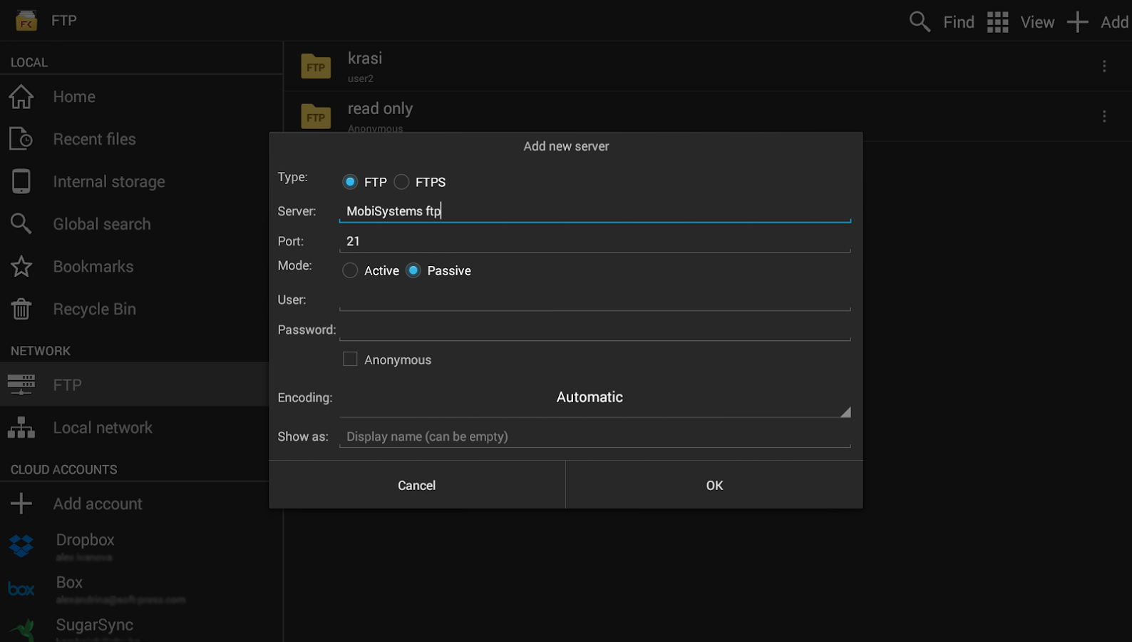Click the Add account label
Screen dimensions: 1132x642
pos(98,504)
